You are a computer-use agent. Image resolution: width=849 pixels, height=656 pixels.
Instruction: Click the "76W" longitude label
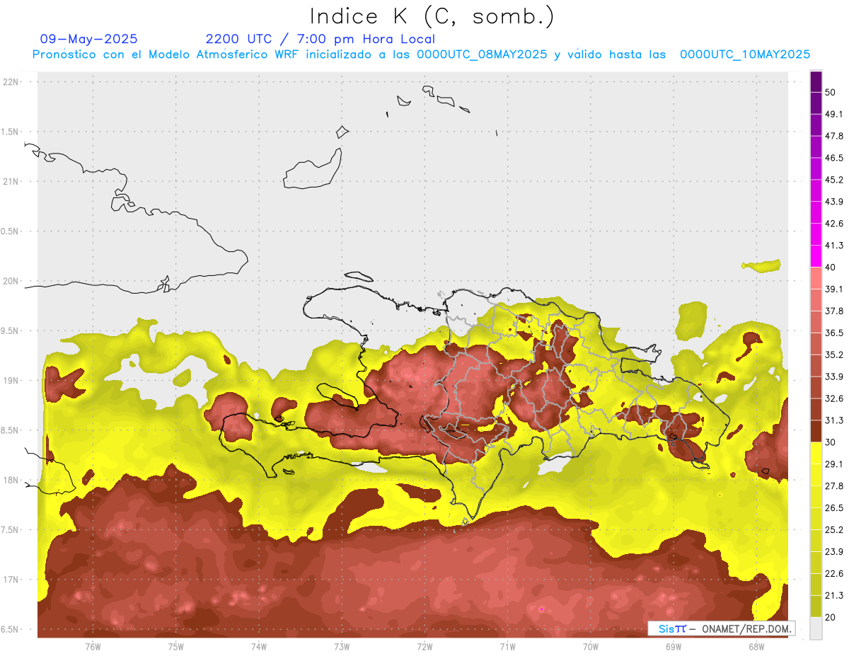tap(93, 647)
